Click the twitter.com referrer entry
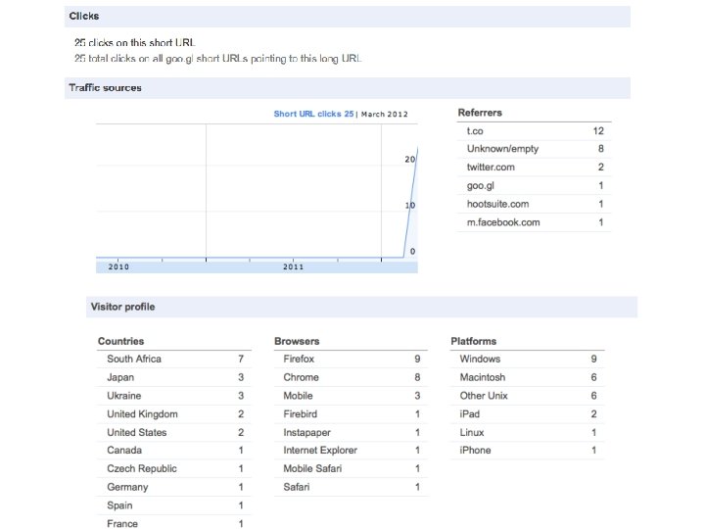The width and height of the screenshot is (705, 529). click(x=491, y=168)
